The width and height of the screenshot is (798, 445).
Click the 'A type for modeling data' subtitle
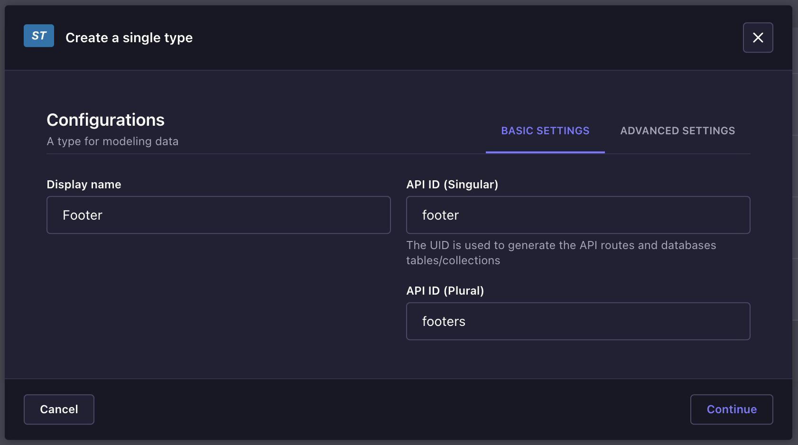(x=112, y=141)
